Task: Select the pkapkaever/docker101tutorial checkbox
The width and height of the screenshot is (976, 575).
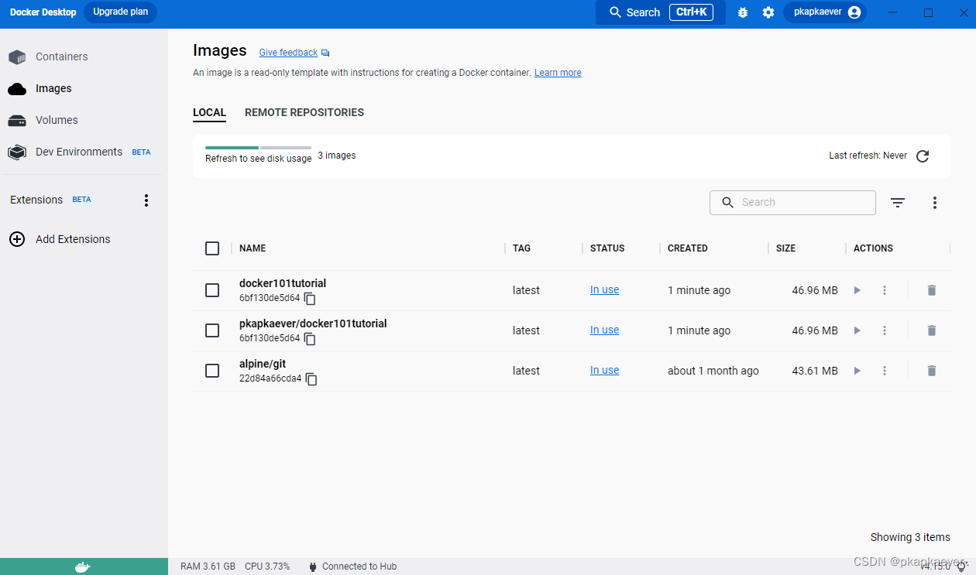Action: [212, 330]
